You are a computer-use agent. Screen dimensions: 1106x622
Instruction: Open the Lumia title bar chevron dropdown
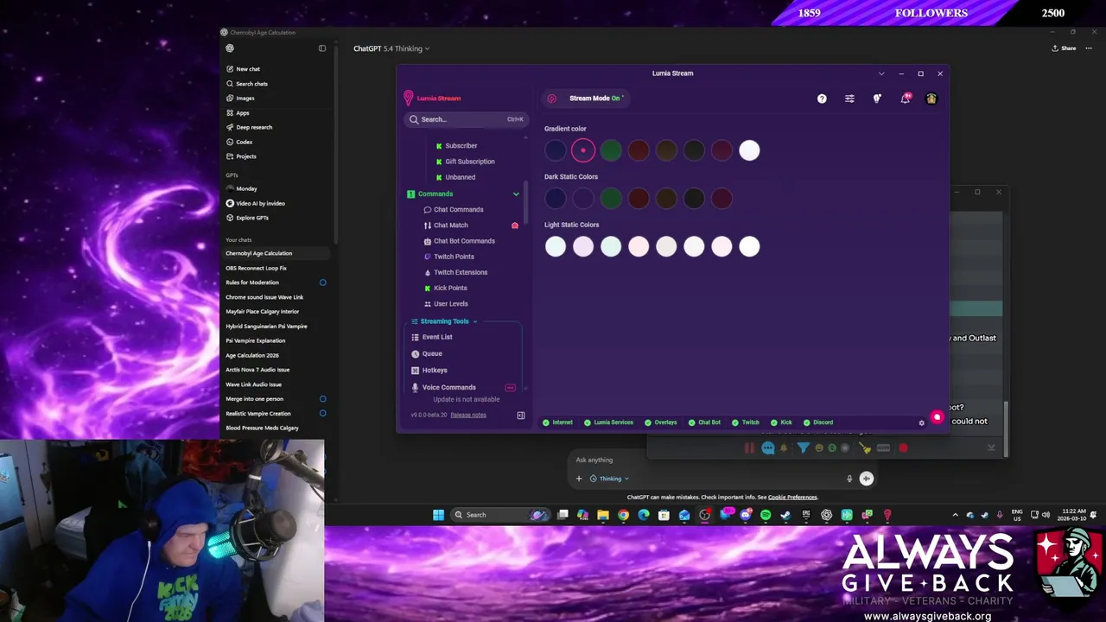pyautogui.click(x=881, y=73)
